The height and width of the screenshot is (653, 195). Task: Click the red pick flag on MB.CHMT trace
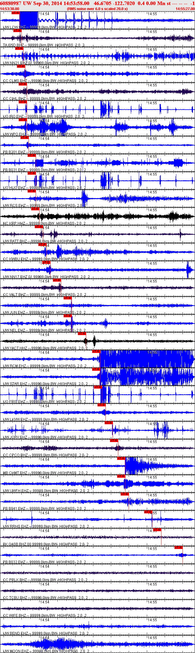coord(121,458)
